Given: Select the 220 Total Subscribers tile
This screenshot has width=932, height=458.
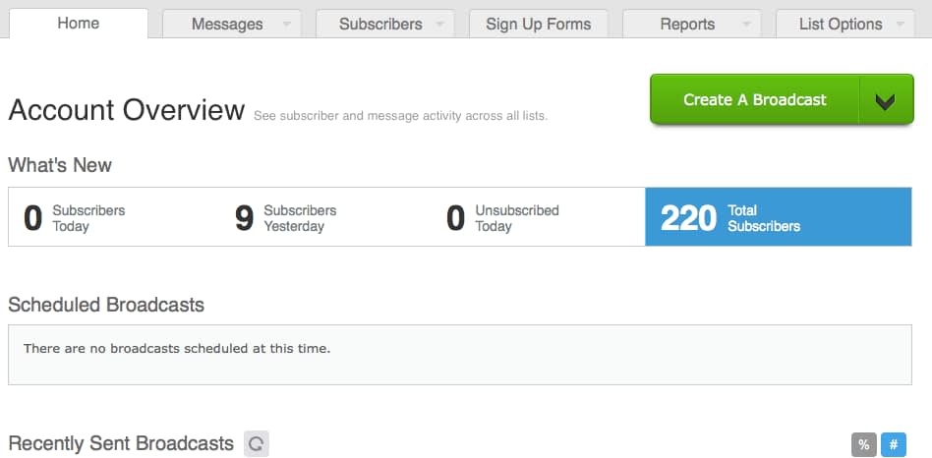Looking at the screenshot, I should click(x=778, y=217).
